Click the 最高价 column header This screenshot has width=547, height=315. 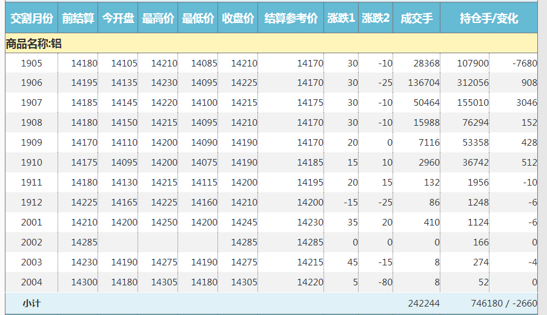[x=158, y=19]
